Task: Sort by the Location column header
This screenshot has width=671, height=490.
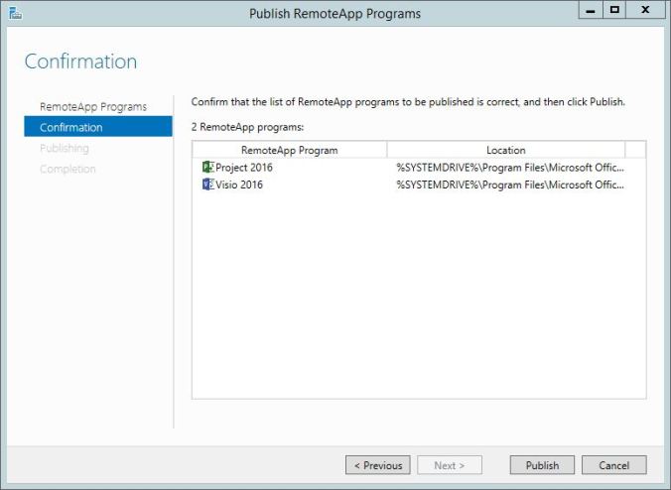Action: 505,150
